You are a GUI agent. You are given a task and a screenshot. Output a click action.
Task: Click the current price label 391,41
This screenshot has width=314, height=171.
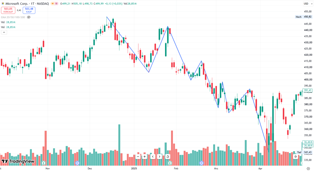point(307,90)
